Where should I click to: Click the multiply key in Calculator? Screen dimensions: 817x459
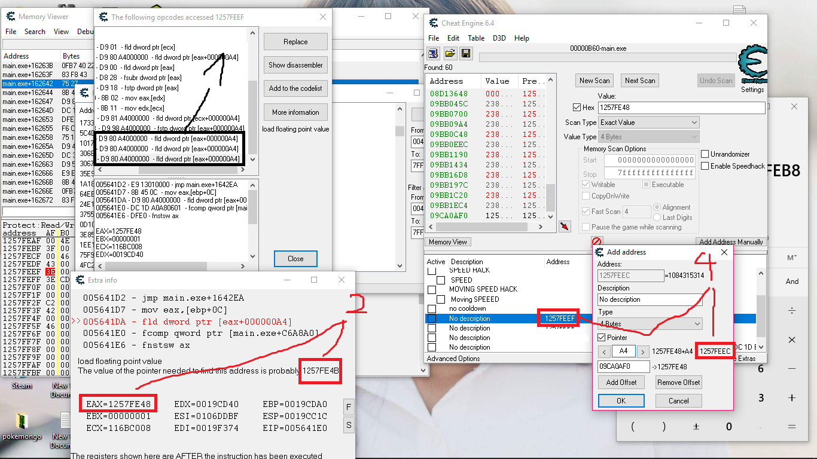tap(792, 339)
